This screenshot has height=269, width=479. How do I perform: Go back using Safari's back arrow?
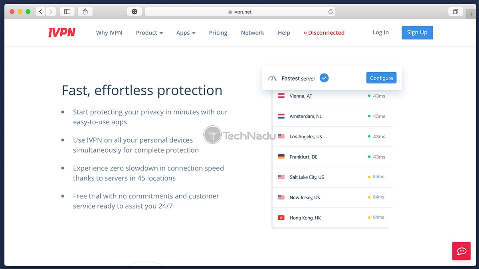(41, 12)
